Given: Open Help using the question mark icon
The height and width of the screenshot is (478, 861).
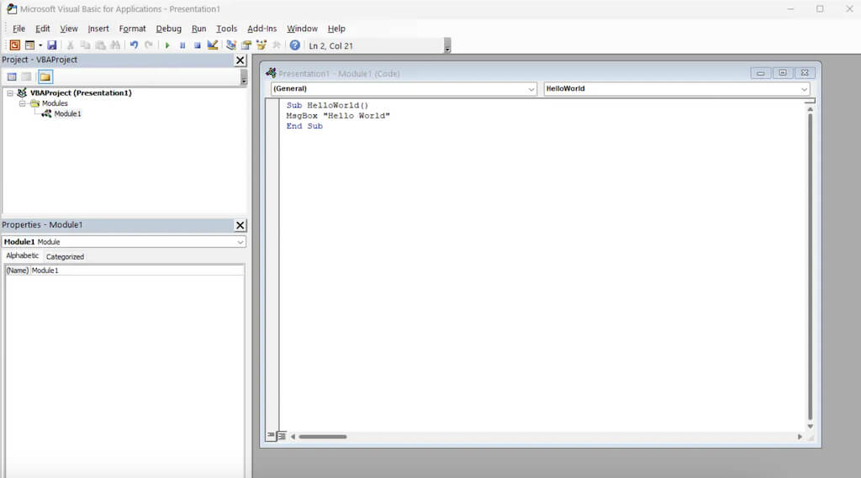Looking at the screenshot, I should (295, 45).
